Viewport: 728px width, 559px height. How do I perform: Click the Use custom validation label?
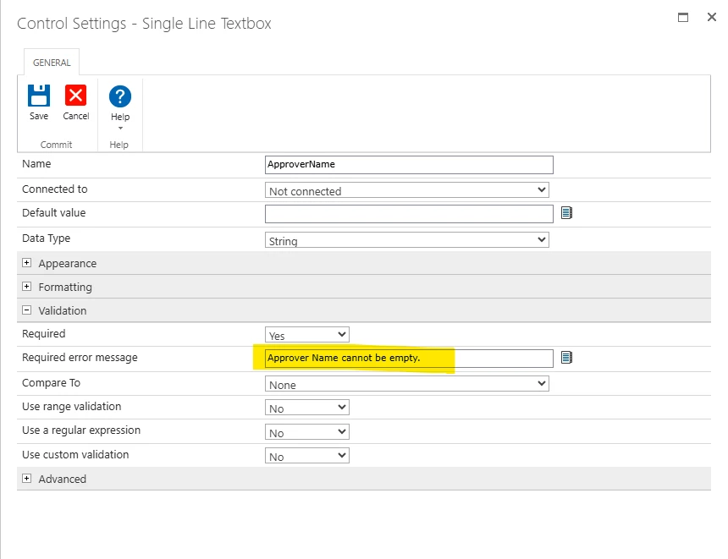tap(75, 455)
